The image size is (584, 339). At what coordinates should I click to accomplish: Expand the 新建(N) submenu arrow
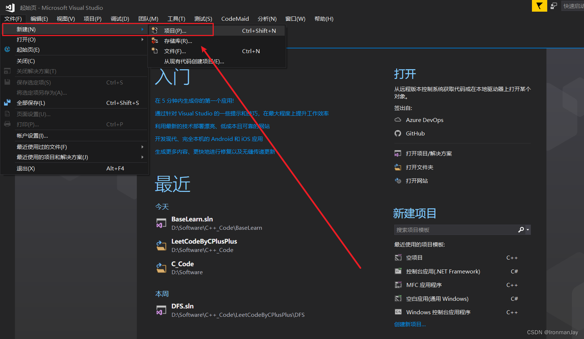(142, 29)
